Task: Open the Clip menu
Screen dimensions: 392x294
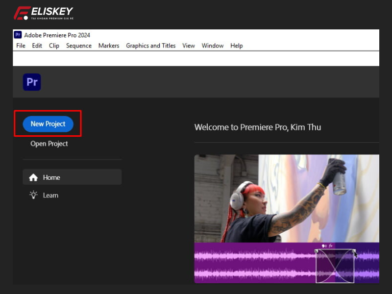Action: pos(54,46)
